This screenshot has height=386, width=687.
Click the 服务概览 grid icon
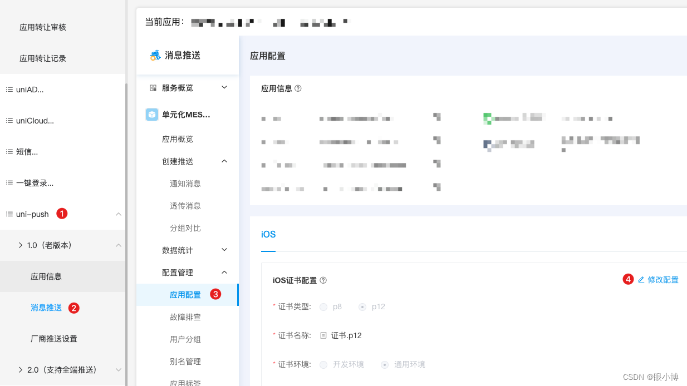(153, 87)
